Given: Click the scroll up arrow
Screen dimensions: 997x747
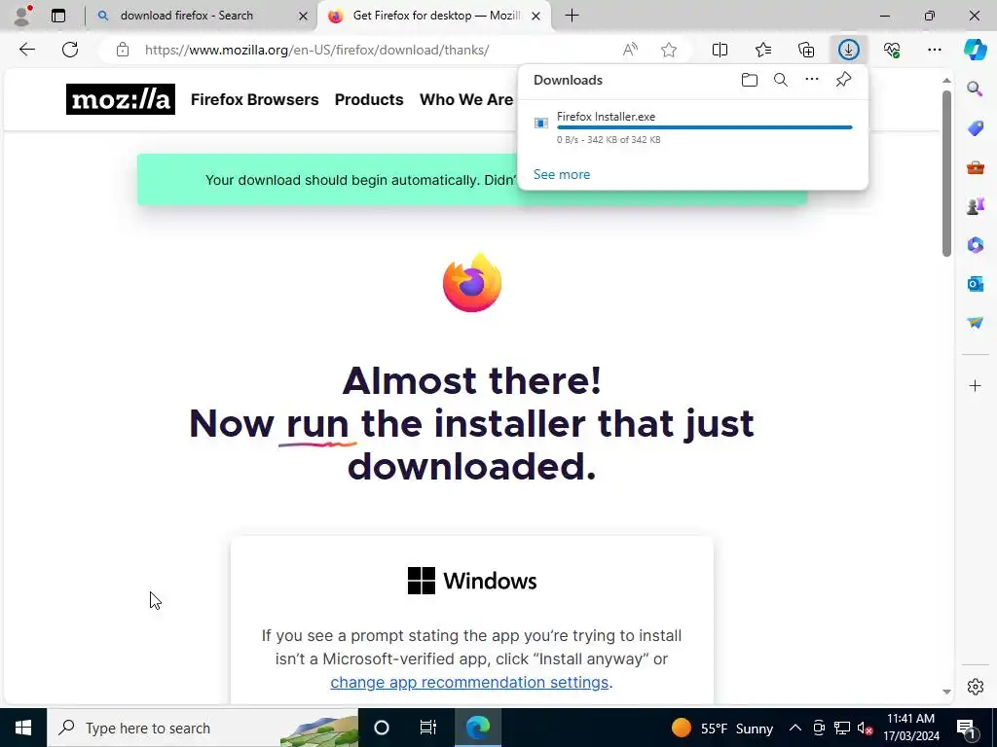Looking at the screenshot, I should (946, 80).
